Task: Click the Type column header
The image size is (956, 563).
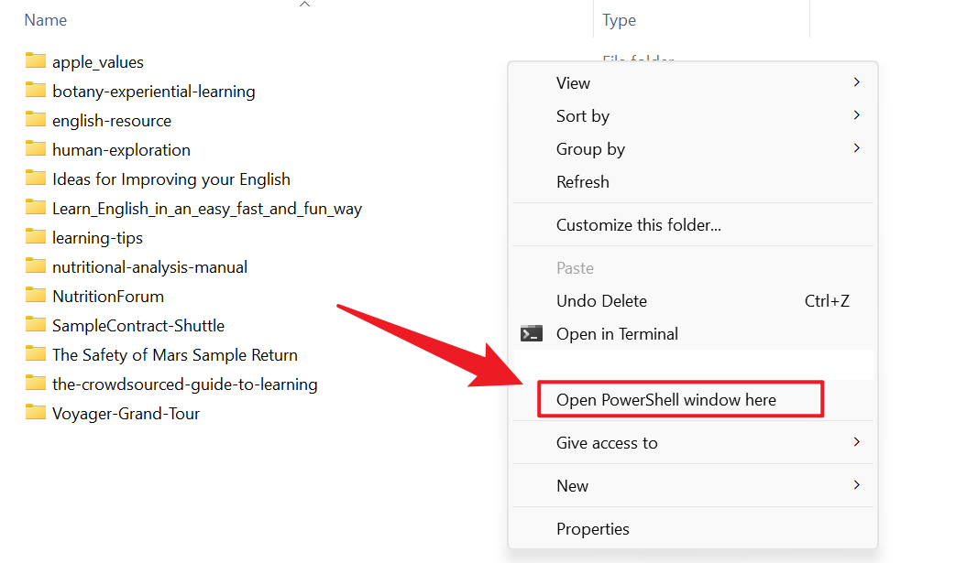Action: pyautogui.click(x=620, y=20)
